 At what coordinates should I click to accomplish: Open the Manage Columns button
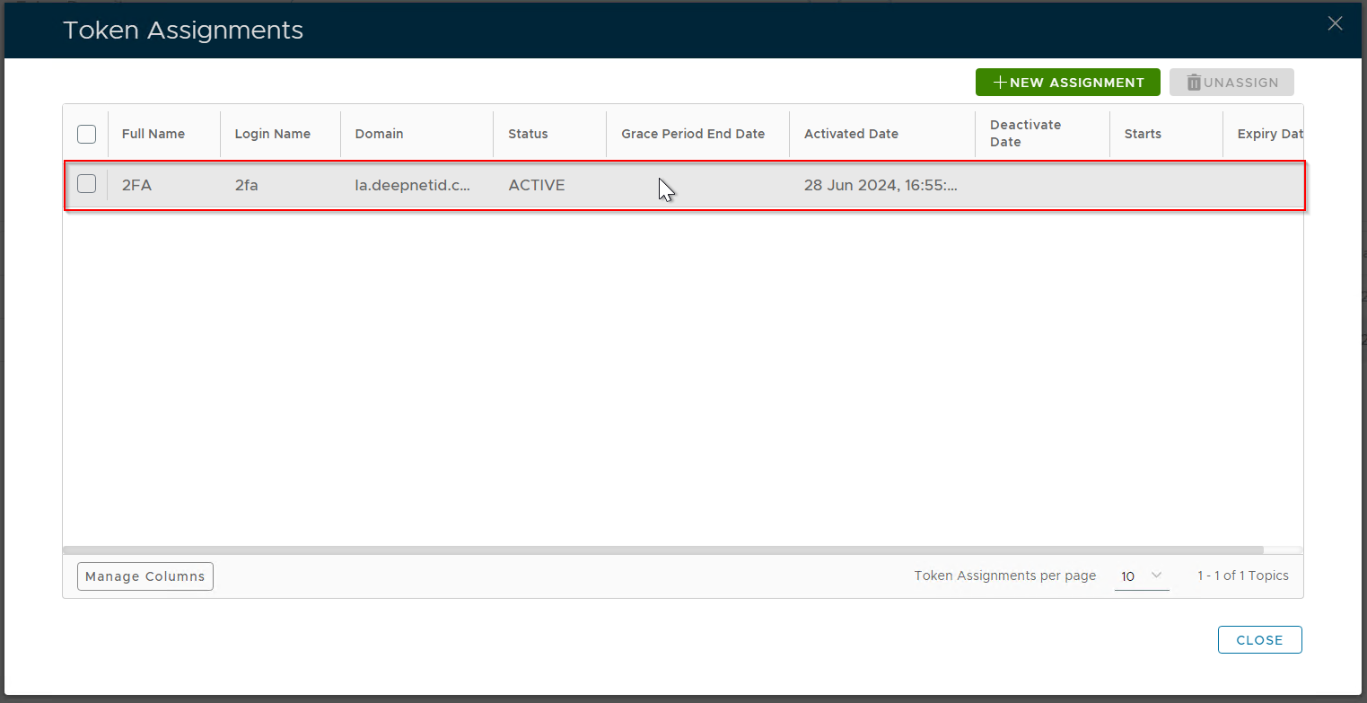point(145,576)
